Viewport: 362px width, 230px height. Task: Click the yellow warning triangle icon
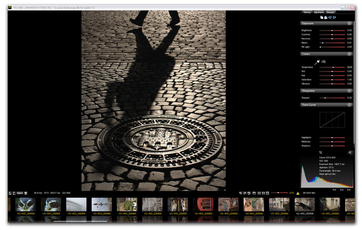[298, 193]
